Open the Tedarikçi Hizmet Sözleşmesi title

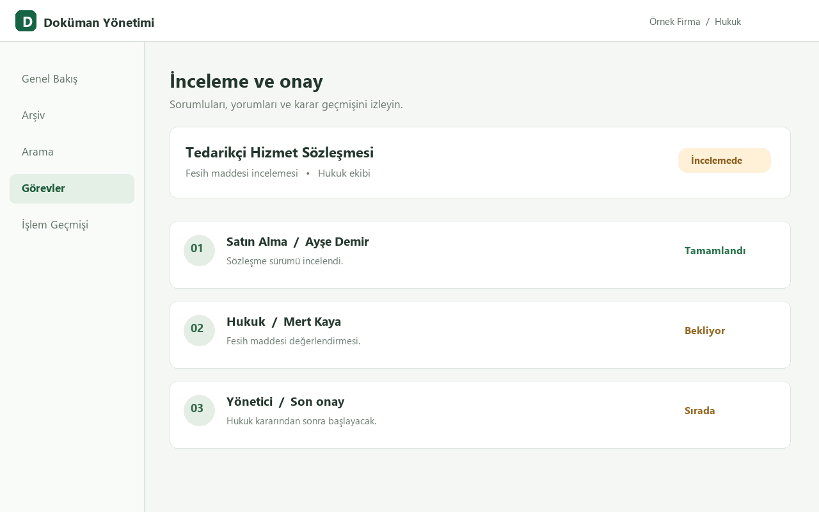click(x=280, y=152)
